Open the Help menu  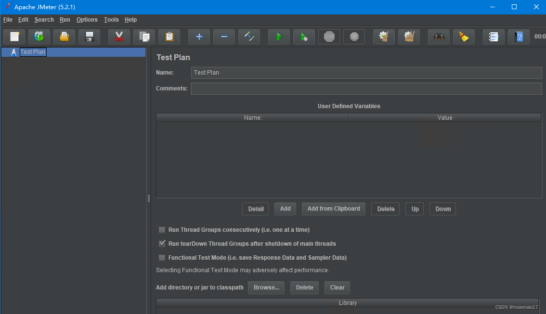coord(130,19)
